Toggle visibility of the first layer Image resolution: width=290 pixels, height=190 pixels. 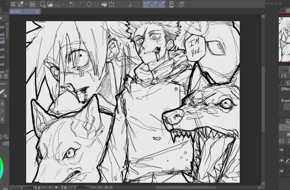tap(281, 150)
